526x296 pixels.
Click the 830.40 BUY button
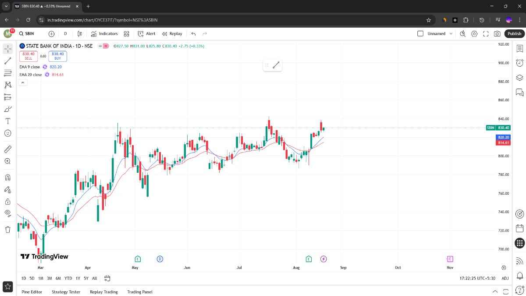click(57, 56)
